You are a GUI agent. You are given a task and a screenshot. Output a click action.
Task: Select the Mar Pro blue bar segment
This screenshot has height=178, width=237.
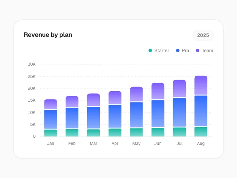click(94, 118)
